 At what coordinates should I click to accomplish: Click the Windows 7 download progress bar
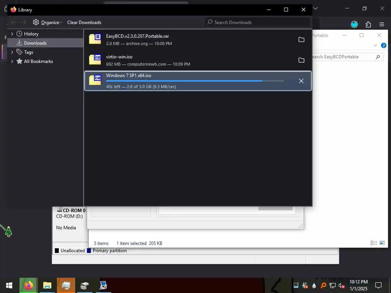click(194, 81)
